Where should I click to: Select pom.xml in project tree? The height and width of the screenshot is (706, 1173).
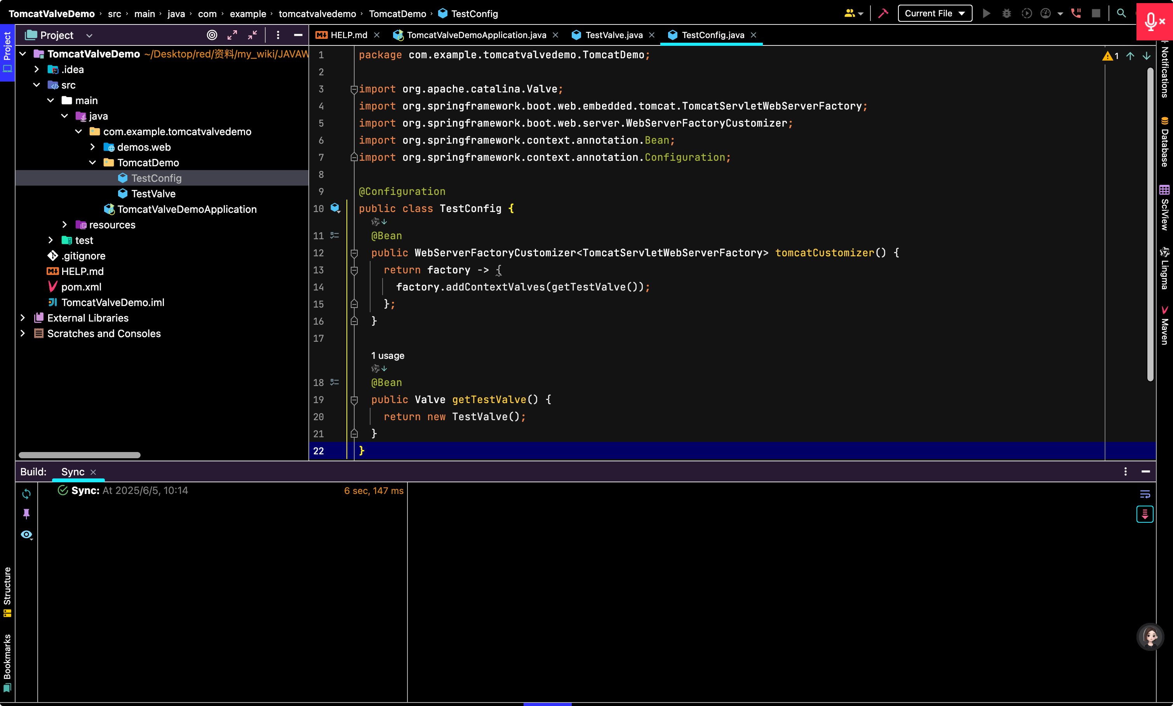(81, 287)
